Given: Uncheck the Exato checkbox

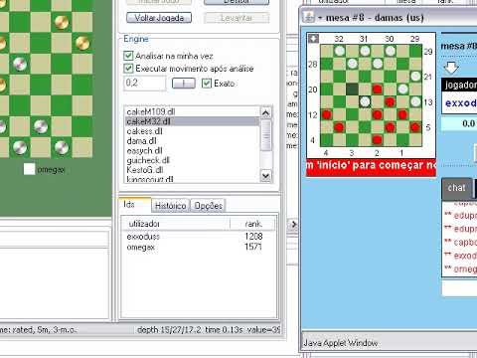Looking at the screenshot, I should [207, 83].
